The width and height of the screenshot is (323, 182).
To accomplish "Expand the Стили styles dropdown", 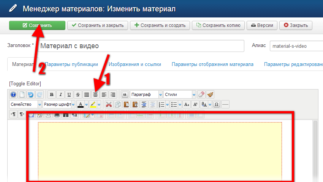I will coord(180,94).
